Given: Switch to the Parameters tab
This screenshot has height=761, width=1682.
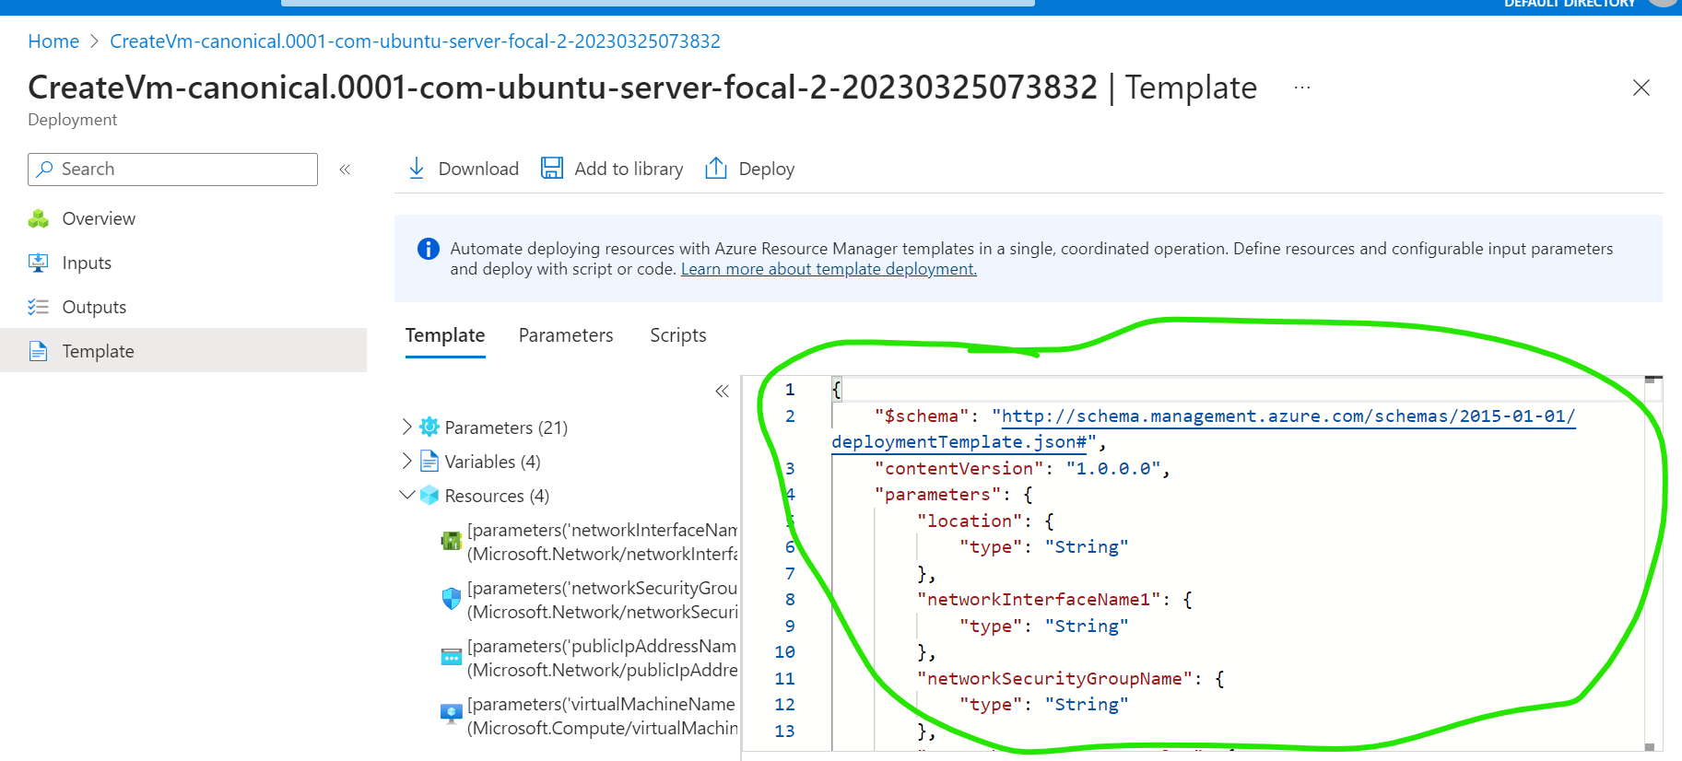Looking at the screenshot, I should 565,335.
